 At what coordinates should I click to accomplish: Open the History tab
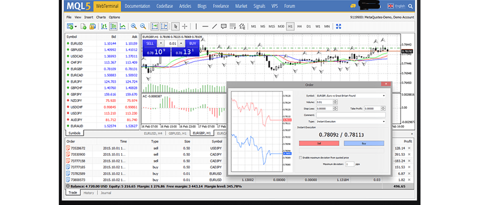tap(89, 193)
